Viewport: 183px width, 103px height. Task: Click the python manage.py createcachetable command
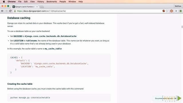pyautogui.click(x=30, y=98)
